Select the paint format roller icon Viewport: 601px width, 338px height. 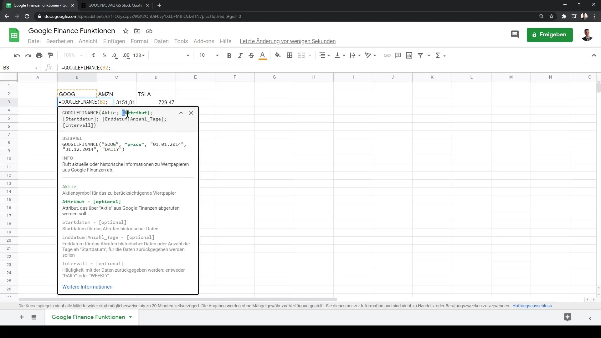pyautogui.click(x=50, y=55)
